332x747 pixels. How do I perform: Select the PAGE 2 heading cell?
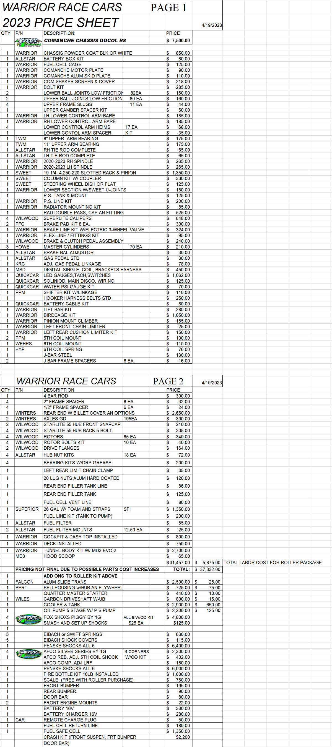tap(168, 381)
